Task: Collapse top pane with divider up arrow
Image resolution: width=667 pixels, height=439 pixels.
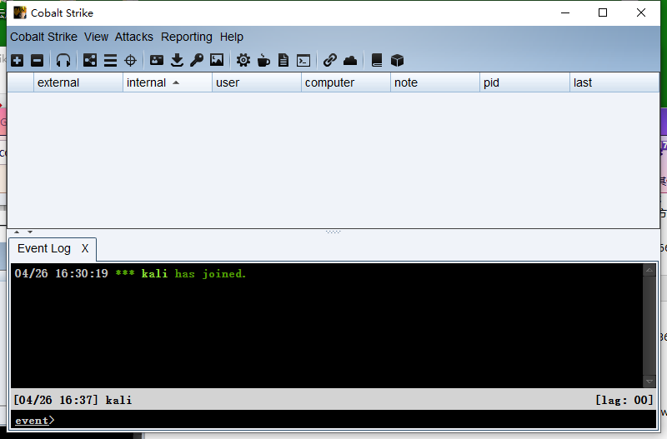Action: coord(17,232)
